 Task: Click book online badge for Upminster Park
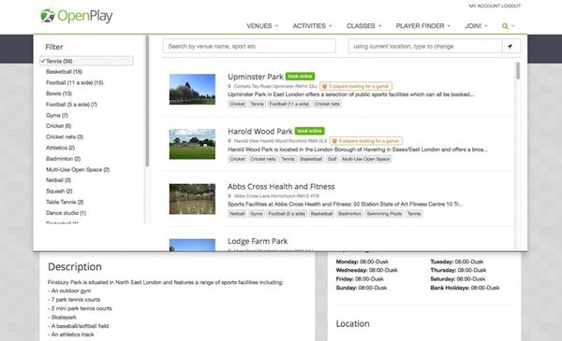click(x=301, y=77)
